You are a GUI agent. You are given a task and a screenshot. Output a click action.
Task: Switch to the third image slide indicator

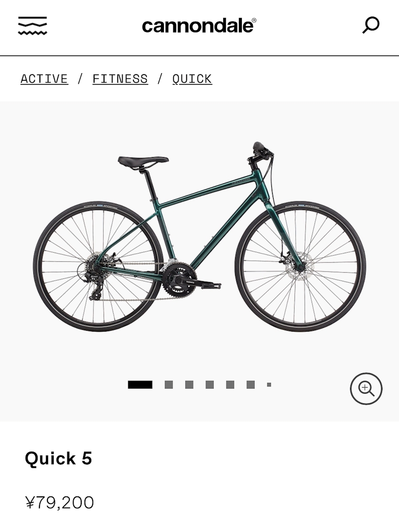click(190, 385)
